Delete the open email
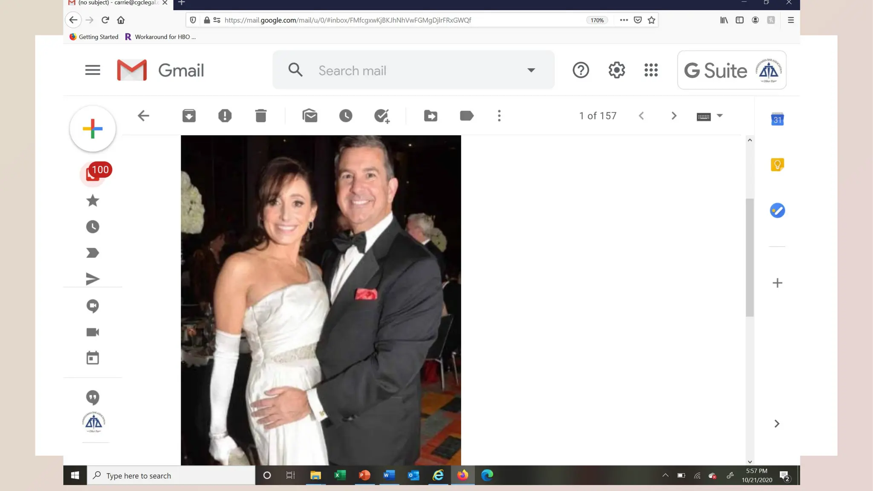This screenshot has width=873, height=491. coord(261,116)
